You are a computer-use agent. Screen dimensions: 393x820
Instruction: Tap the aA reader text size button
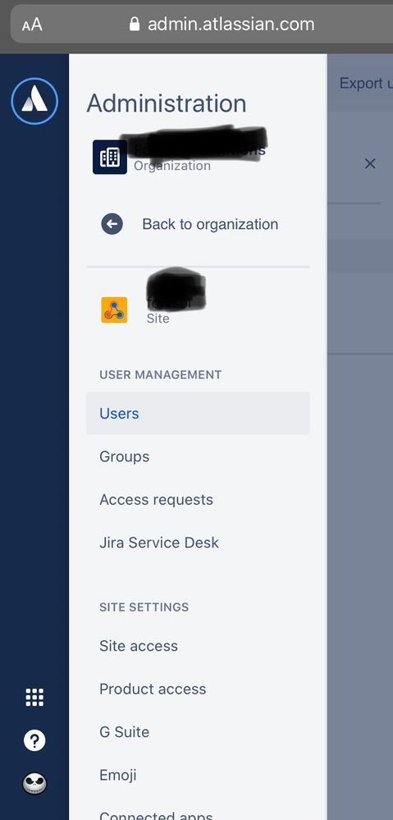click(x=32, y=25)
